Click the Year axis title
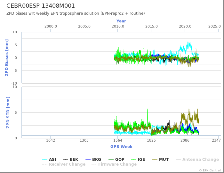 tap(121, 21)
